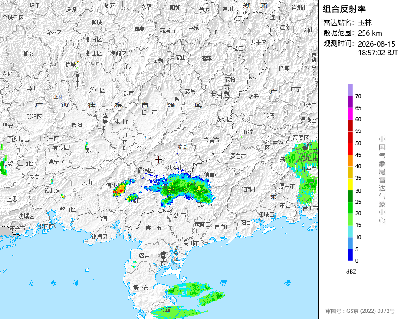
Task: Click the yellow 30 dBZ legend color
Action: tap(350, 184)
